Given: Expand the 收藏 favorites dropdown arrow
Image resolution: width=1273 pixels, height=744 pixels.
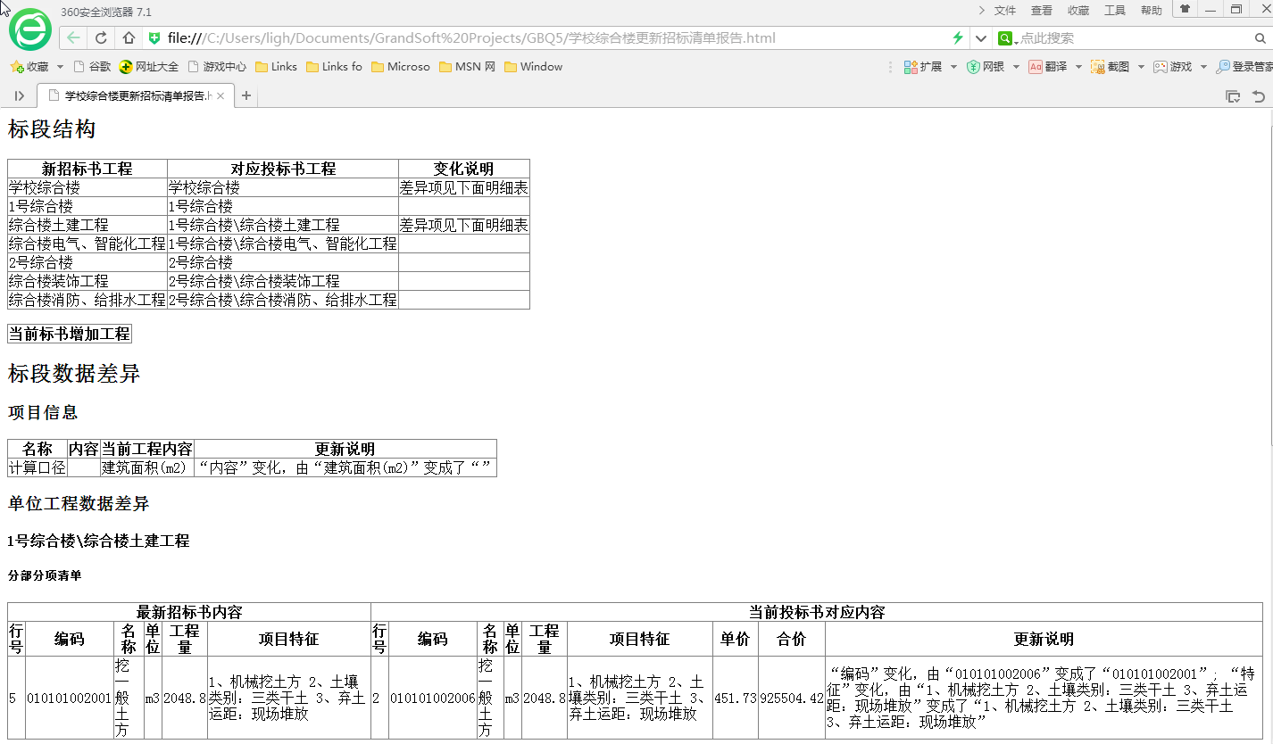Looking at the screenshot, I should tap(60, 67).
